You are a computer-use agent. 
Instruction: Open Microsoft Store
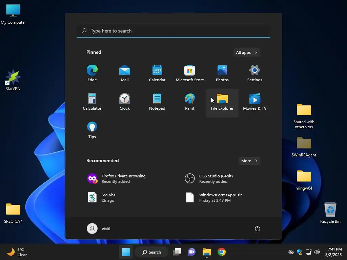click(x=190, y=73)
